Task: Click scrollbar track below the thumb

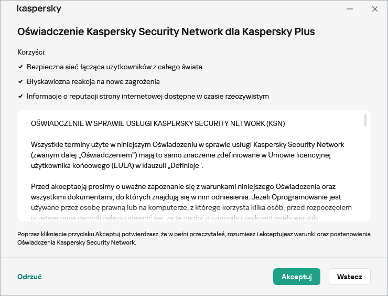Action: click(x=365, y=173)
